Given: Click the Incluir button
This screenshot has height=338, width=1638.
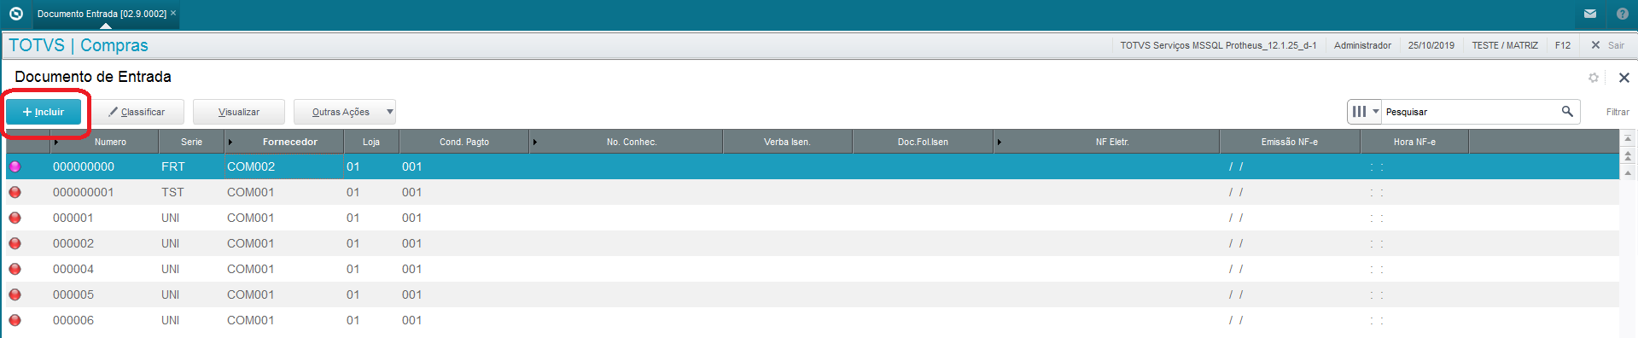Looking at the screenshot, I should [44, 112].
